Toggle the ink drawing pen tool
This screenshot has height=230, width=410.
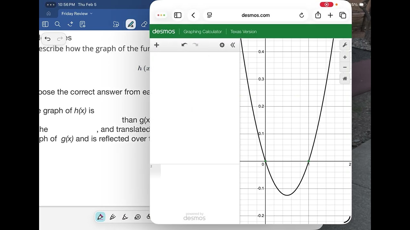[x=131, y=24]
